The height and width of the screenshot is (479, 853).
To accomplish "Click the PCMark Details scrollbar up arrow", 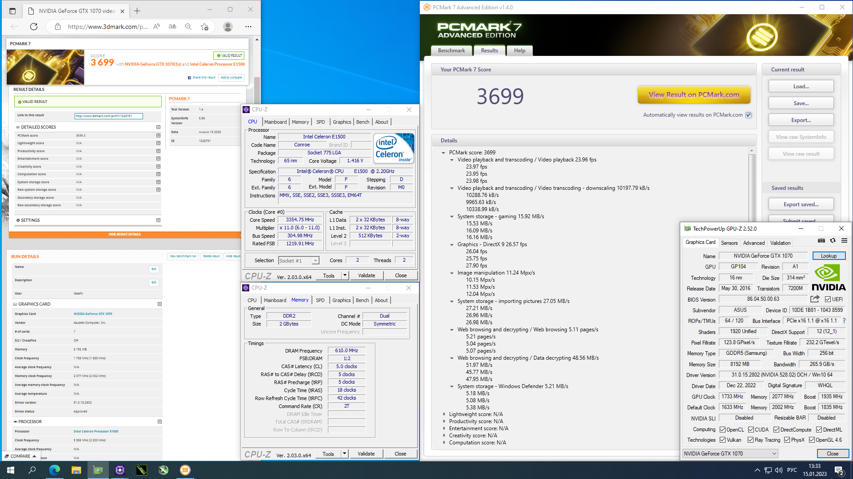I will click(752, 151).
